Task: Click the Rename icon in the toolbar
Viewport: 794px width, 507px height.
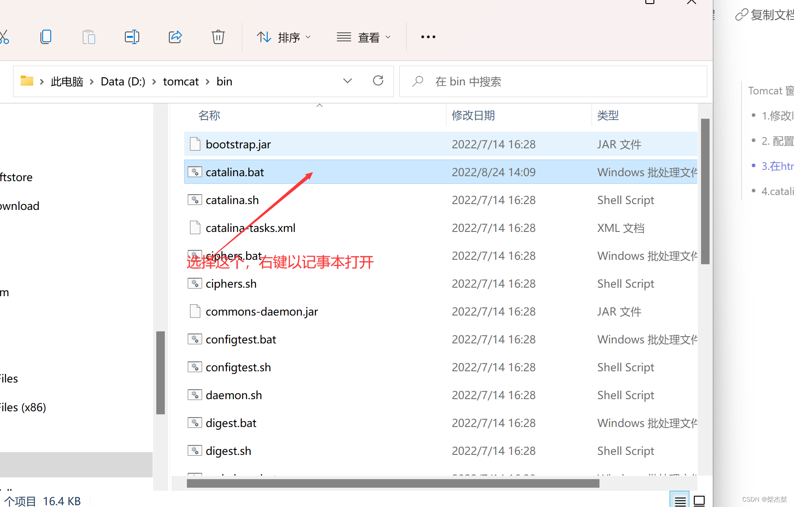Action: click(x=132, y=37)
